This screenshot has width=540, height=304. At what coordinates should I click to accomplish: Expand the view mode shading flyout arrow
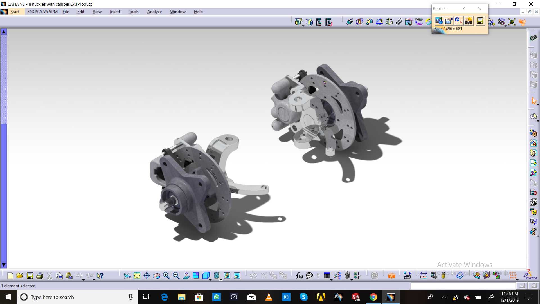coord(221,280)
